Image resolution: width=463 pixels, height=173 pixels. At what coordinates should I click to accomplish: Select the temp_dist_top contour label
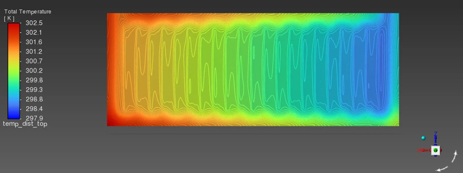25,124
